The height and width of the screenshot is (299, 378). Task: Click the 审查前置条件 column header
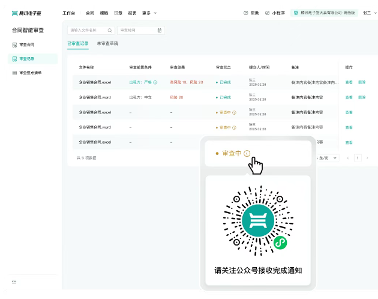(140, 67)
